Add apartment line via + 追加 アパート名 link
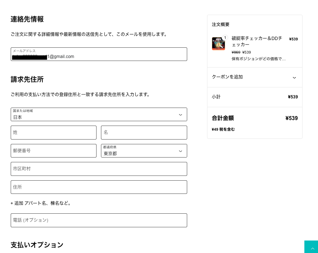Screen dimensions: 318x253 pos(41,203)
